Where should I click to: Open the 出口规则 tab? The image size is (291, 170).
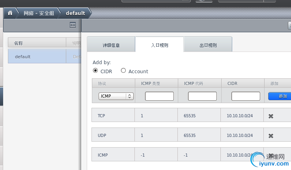tap(208, 45)
